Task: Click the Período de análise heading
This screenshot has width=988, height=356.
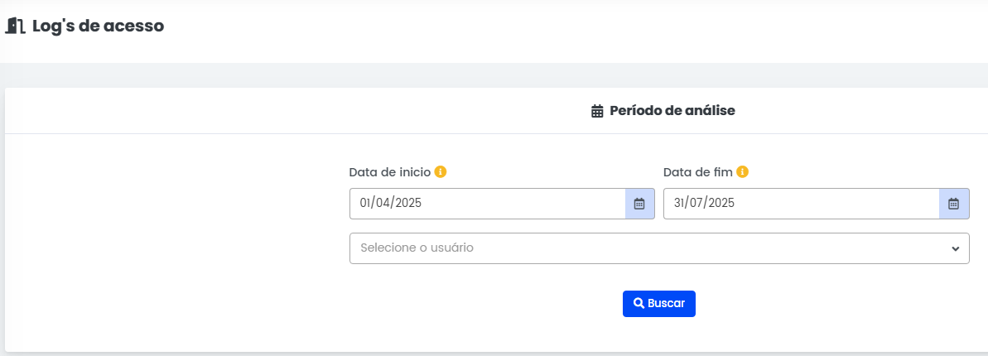Action: click(672, 110)
